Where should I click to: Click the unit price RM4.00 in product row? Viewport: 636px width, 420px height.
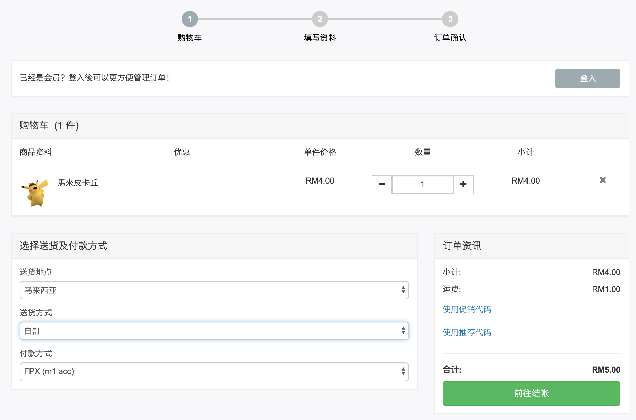(x=320, y=181)
